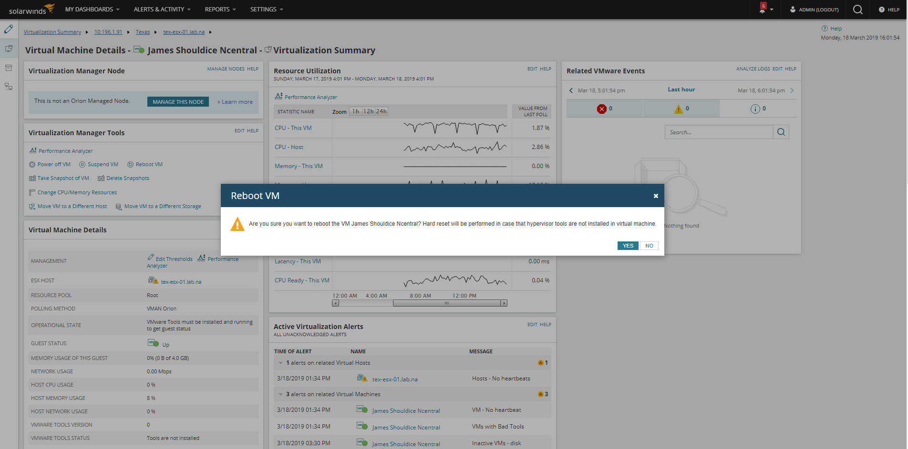Screen dimensions: 908x449
Task: Open the Settings menu
Action: pos(267,10)
